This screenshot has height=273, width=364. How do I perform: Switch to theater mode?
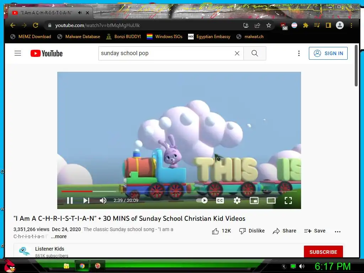[271, 200]
